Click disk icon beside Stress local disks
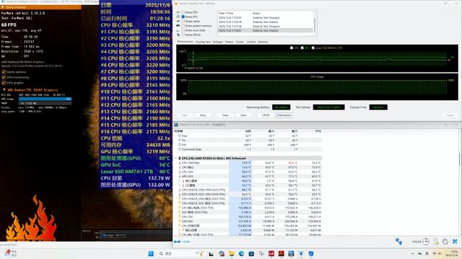462x259 pixels. (x=178, y=30)
